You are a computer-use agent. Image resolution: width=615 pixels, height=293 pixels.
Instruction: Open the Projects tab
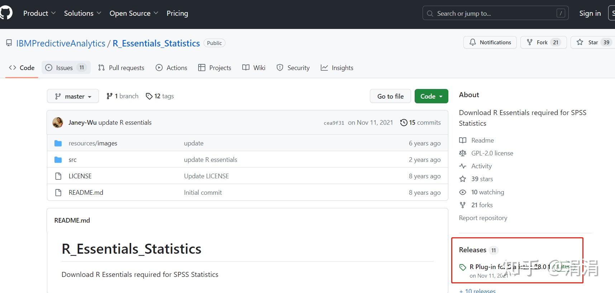(215, 68)
